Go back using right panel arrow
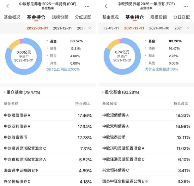194x186 pixels. (x=106, y=6)
